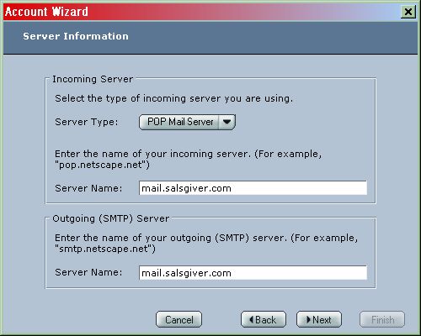Click the right arrow icon on Next
This screenshot has height=336, width=421.
coord(309,319)
